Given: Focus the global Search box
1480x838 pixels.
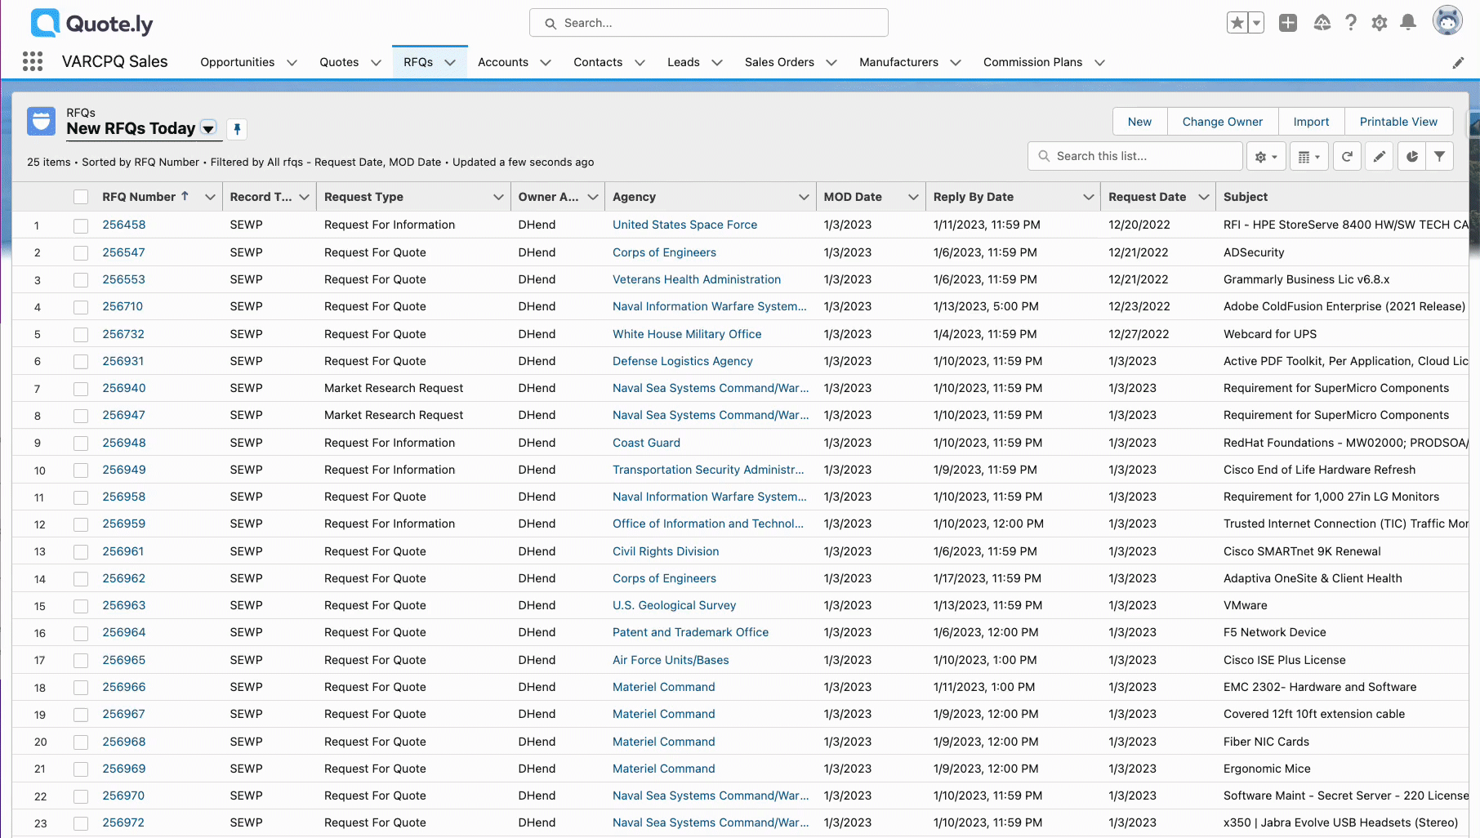Looking at the screenshot, I should point(709,23).
